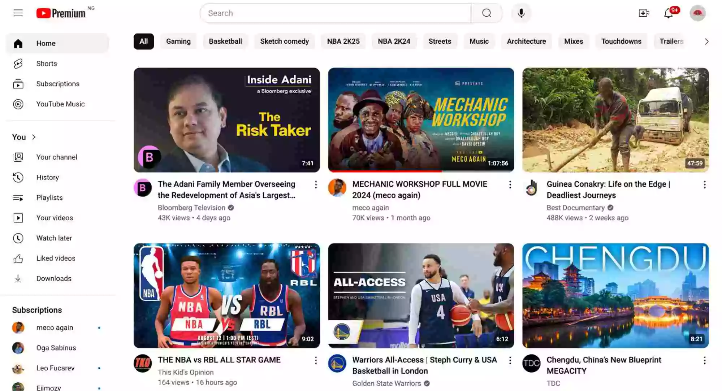
Task: Click the red watch progress bar on MECHANIC WORKSHOP
Action: [384, 171]
